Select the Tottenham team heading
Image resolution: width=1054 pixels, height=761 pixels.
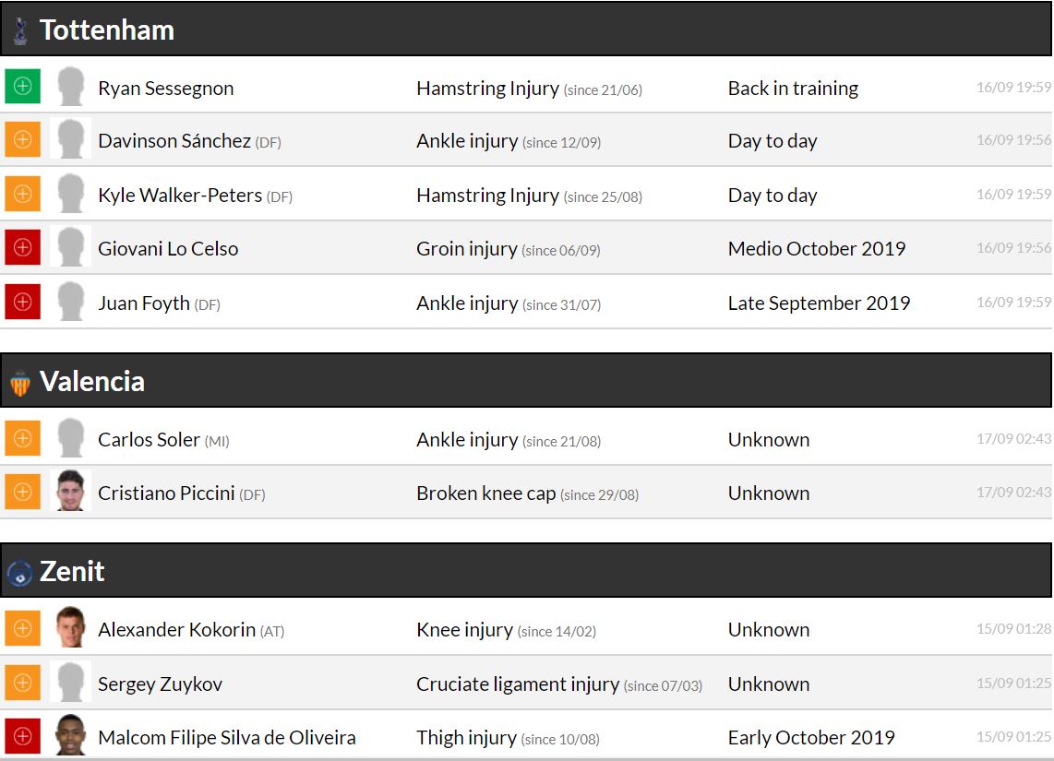click(x=107, y=30)
